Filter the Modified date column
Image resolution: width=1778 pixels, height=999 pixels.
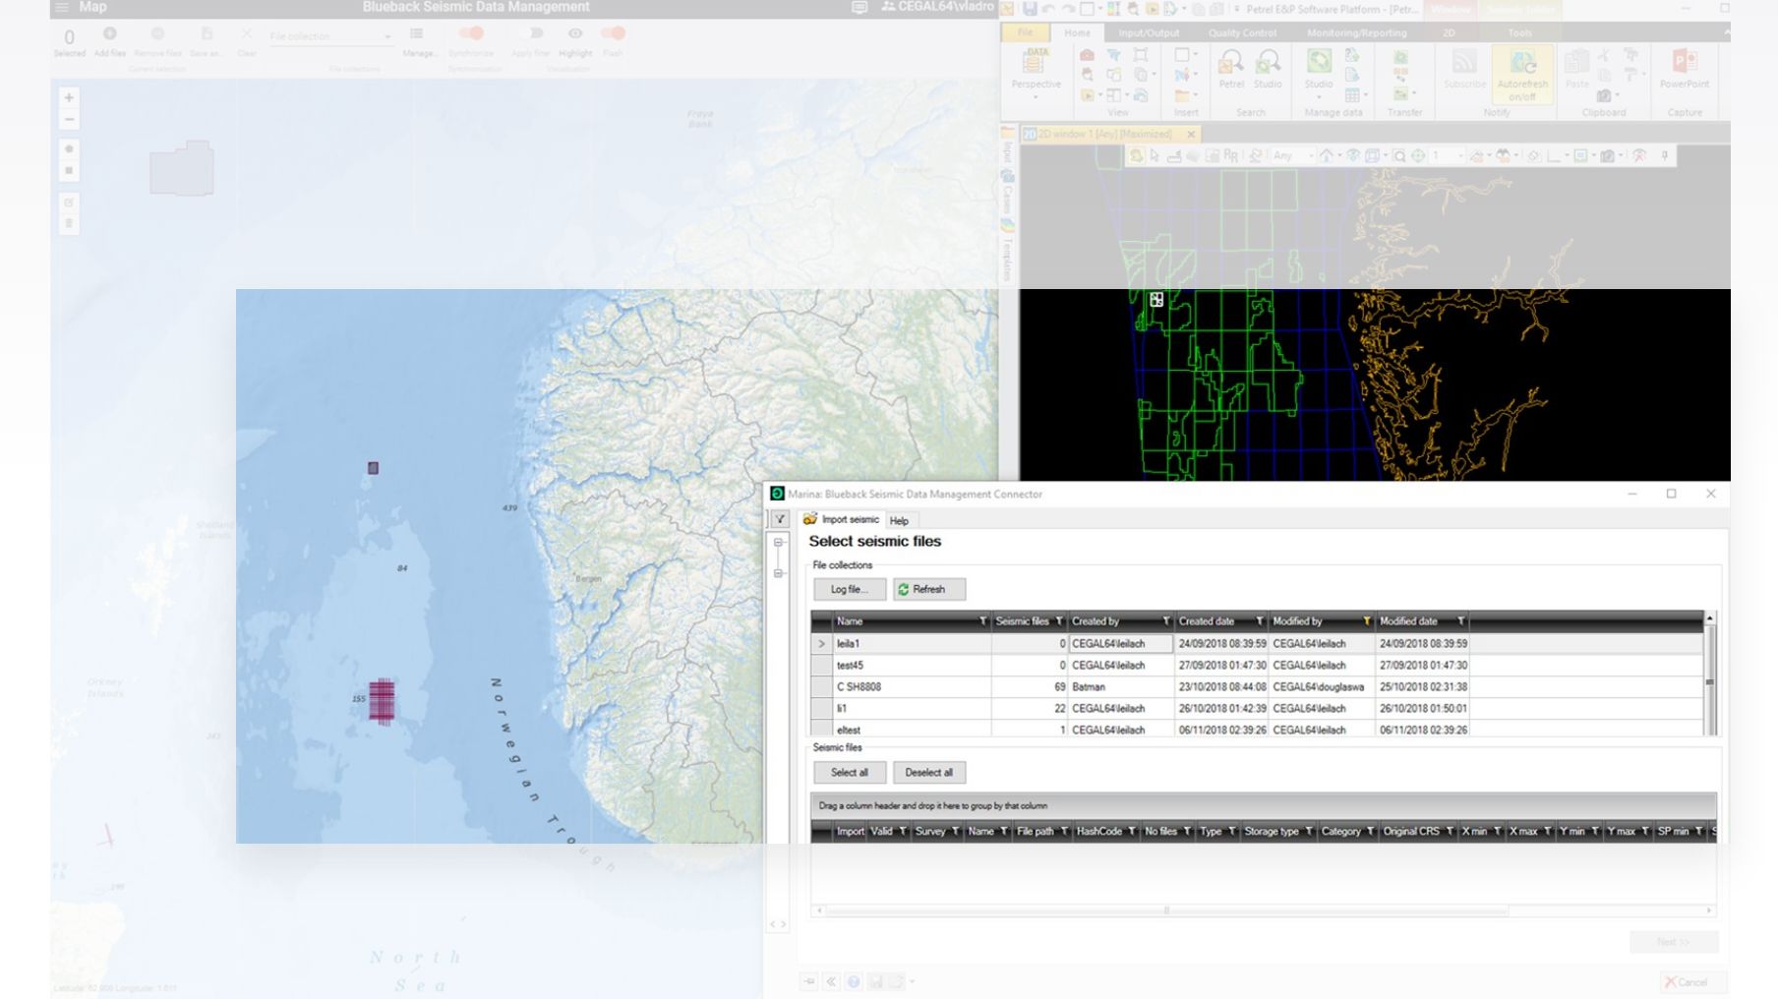pyautogui.click(x=1461, y=621)
